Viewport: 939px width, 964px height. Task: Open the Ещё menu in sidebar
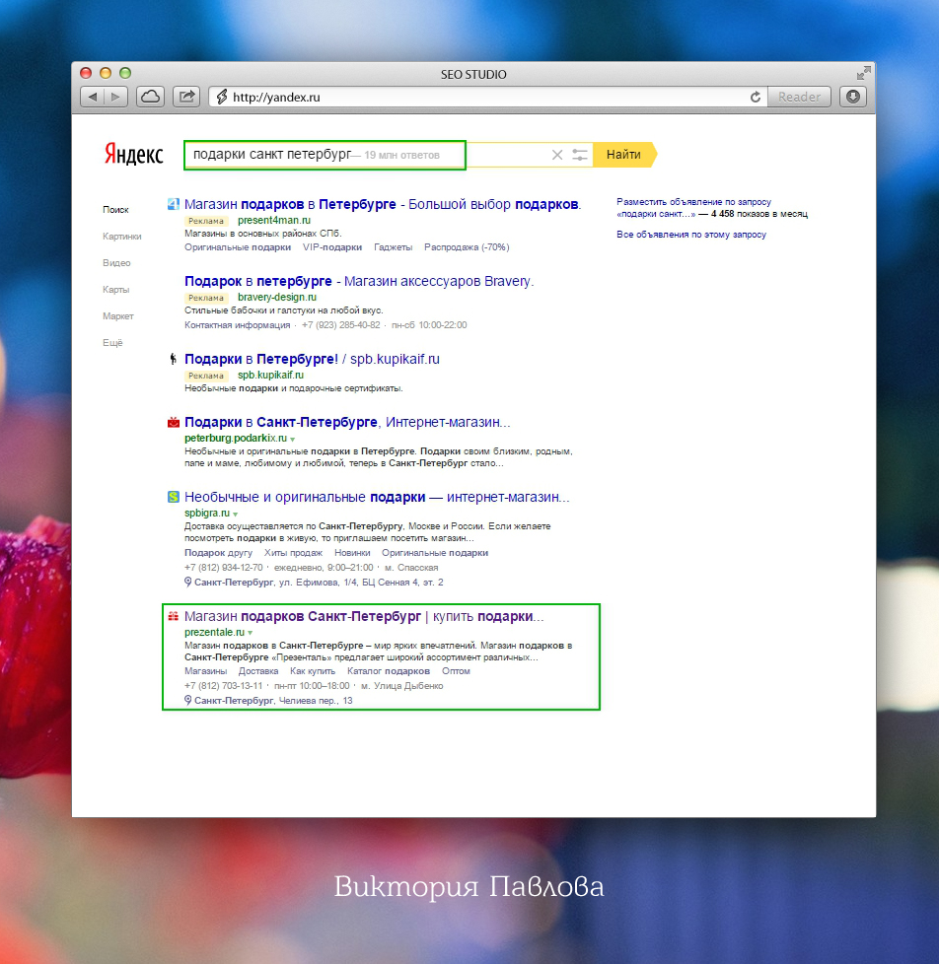(x=112, y=342)
